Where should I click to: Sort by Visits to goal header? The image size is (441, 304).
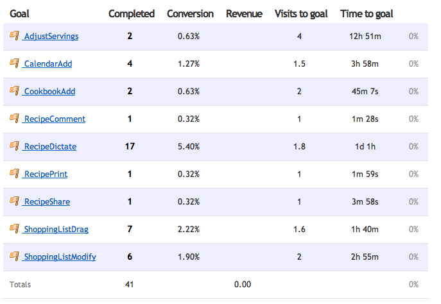tap(300, 13)
